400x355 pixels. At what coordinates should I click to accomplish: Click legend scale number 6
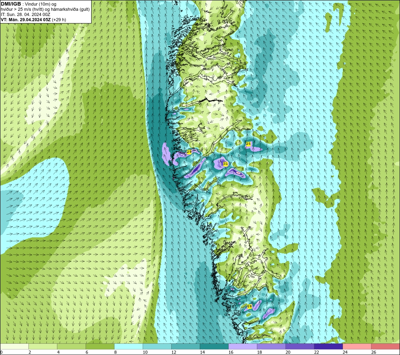(x=87, y=352)
